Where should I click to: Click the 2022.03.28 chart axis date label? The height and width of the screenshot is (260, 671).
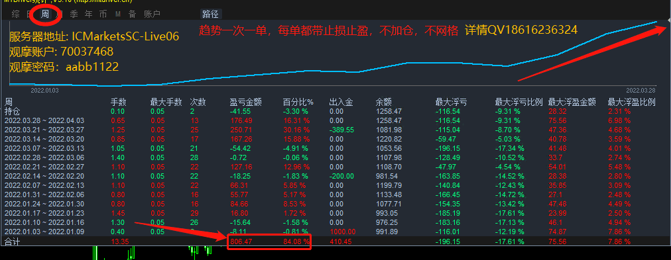click(x=640, y=91)
